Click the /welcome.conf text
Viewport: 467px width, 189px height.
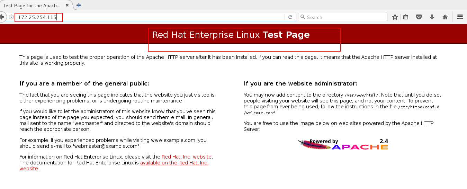pyautogui.click(x=260, y=113)
